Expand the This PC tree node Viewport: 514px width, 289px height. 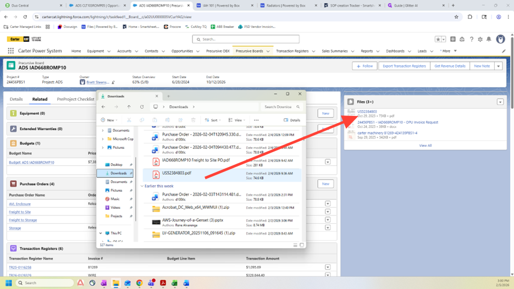click(x=101, y=233)
